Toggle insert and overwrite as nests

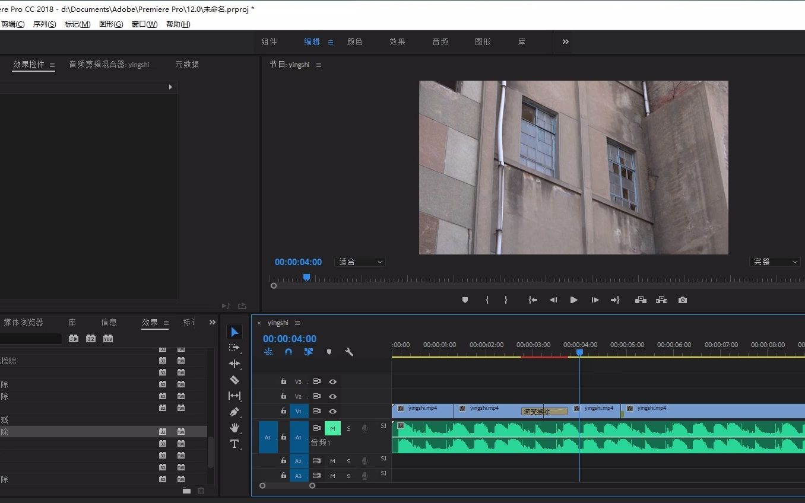268,352
